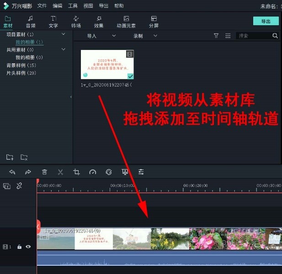Open the 文件 menu
The height and width of the screenshot is (274, 282).
click(42, 6)
